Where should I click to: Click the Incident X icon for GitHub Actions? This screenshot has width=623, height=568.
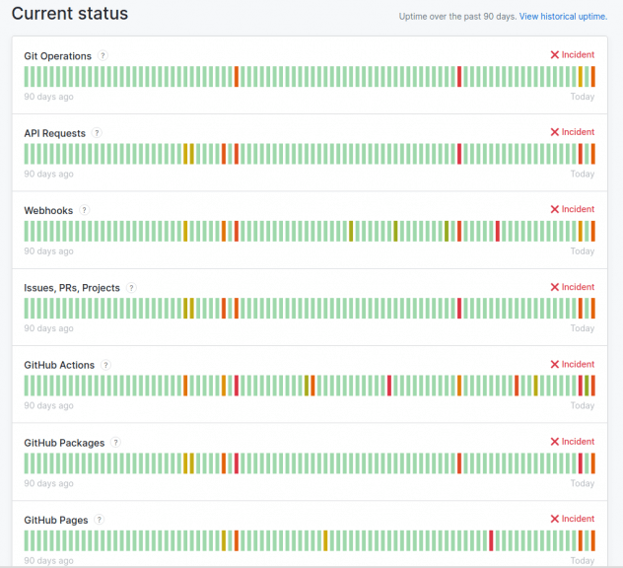pos(555,364)
